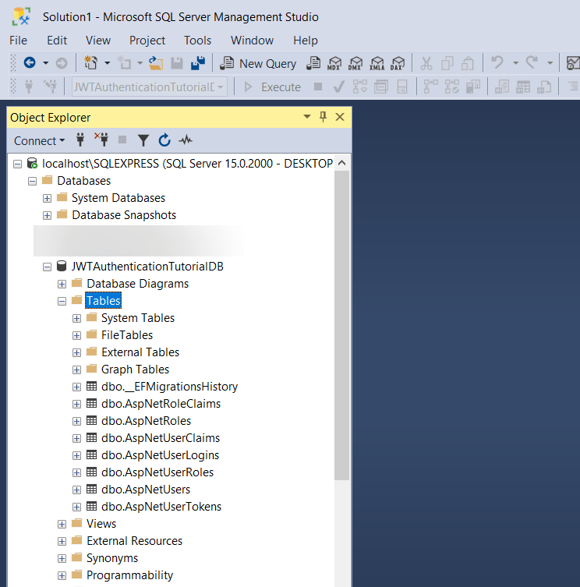
Task: Select the Programmability folder
Action: [x=130, y=575]
